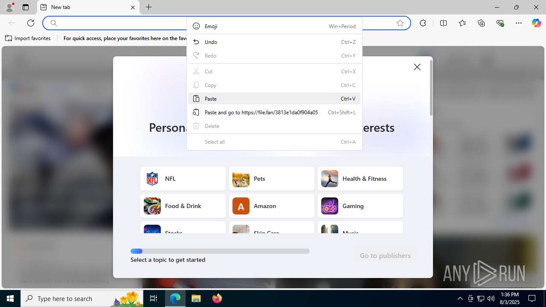The height and width of the screenshot is (307, 546).
Task: Open the Windows Start menu
Action: pos(10,298)
